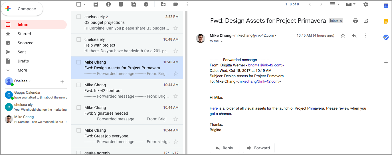This screenshot has height=155, width=392.
Task: Open Google Keep side panel icon
Action: 386,21
